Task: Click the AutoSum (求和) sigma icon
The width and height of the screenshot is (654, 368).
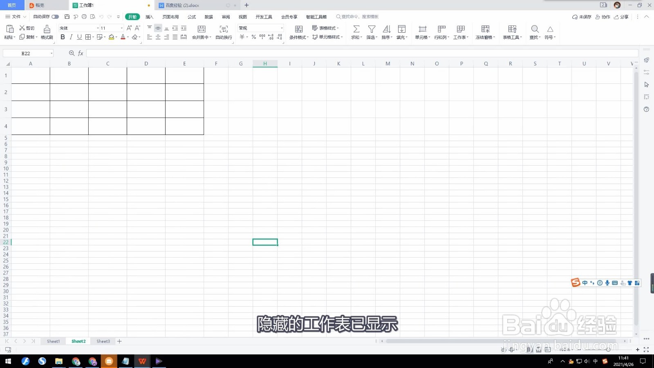Action: pos(356,29)
